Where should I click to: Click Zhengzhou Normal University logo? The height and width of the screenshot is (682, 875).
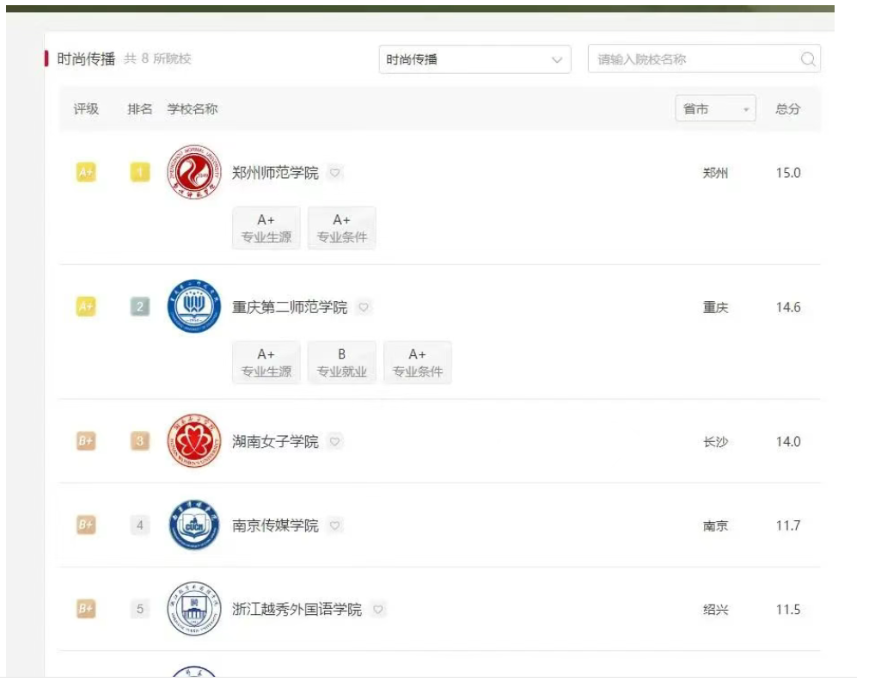(194, 172)
